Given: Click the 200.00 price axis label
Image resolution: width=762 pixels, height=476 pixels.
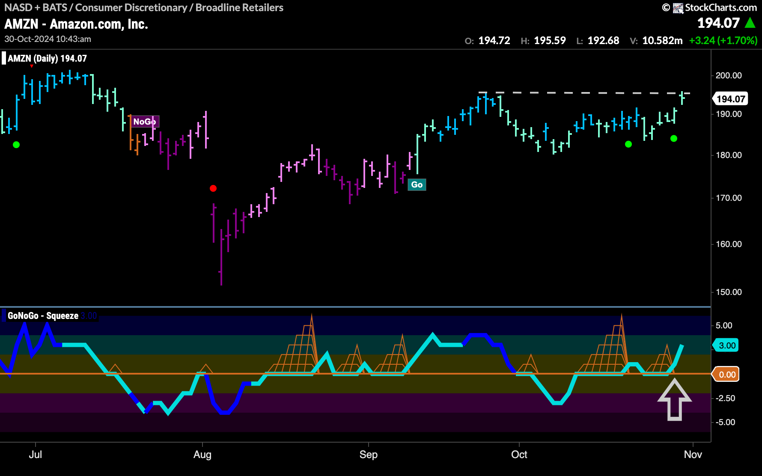Looking at the screenshot, I should click(729, 75).
